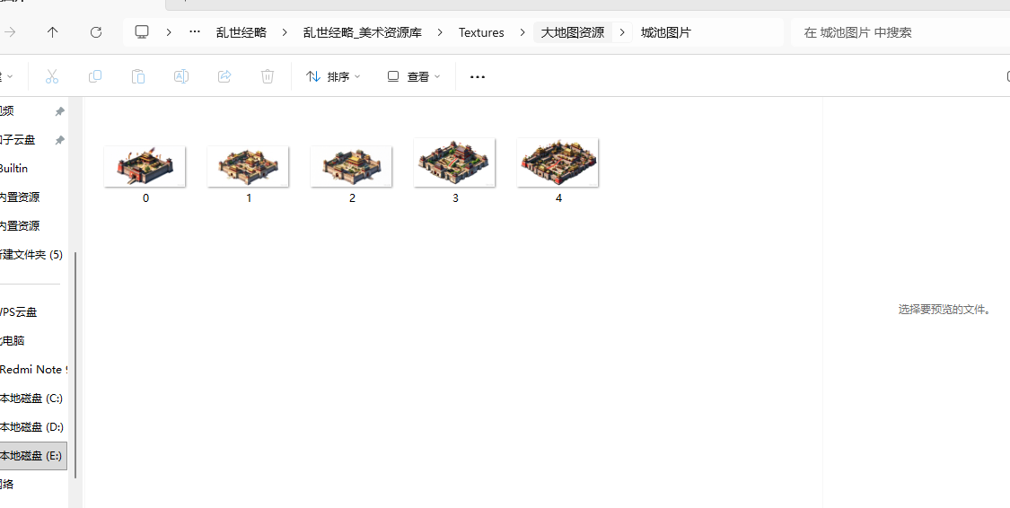
Task: Open the See more three-dots menu
Action: coord(477,76)
